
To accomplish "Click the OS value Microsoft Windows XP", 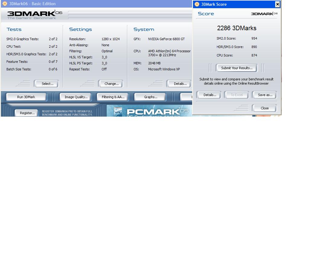I will (164, 69).
